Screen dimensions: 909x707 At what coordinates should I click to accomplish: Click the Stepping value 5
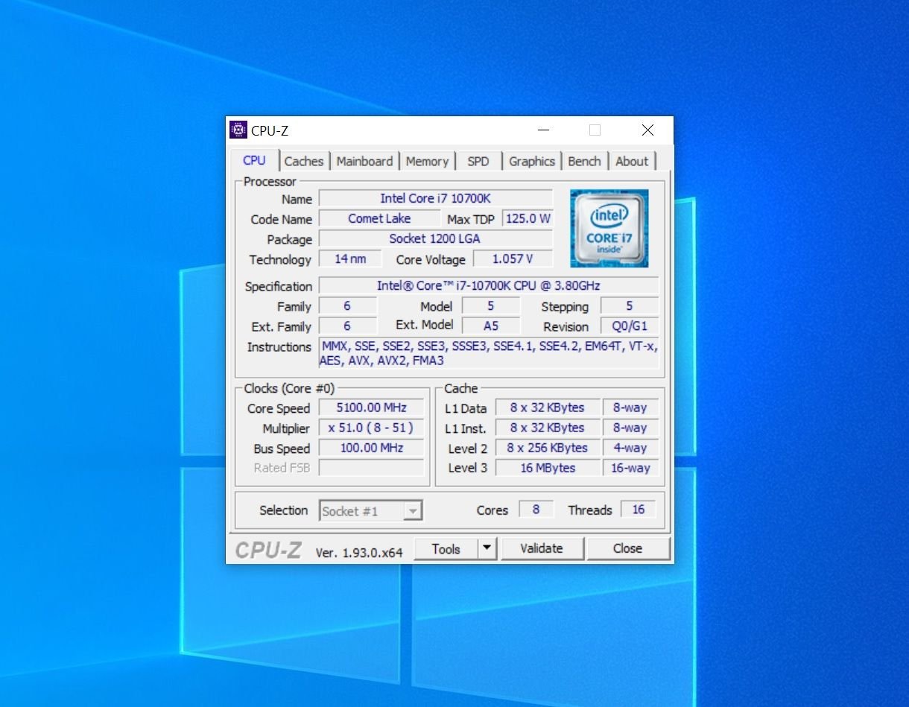coord(630,305)
